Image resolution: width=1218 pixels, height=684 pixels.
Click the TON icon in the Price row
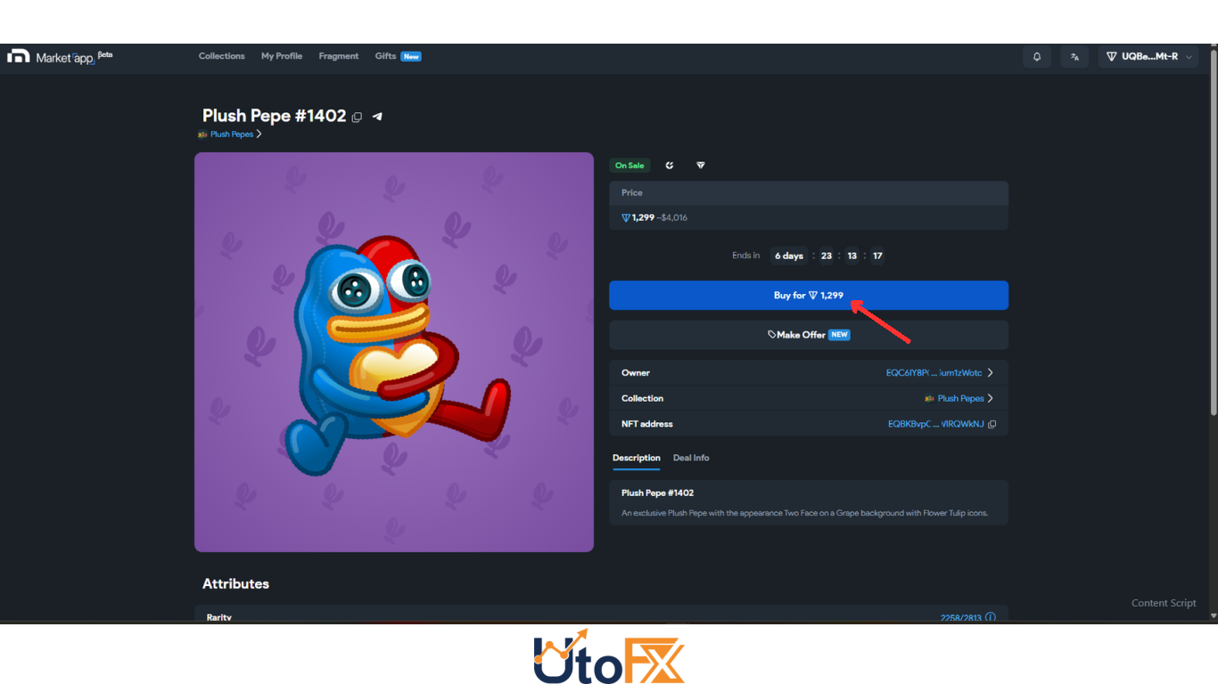[626, 217]
